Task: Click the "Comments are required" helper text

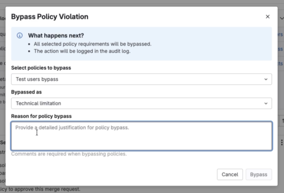Action: [69, 154]
